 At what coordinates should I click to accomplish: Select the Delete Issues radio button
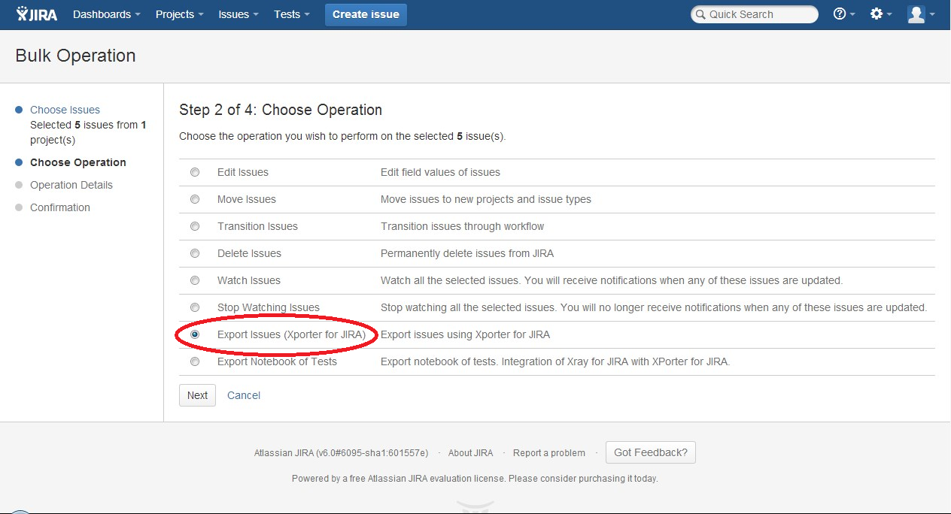point(195,253)
